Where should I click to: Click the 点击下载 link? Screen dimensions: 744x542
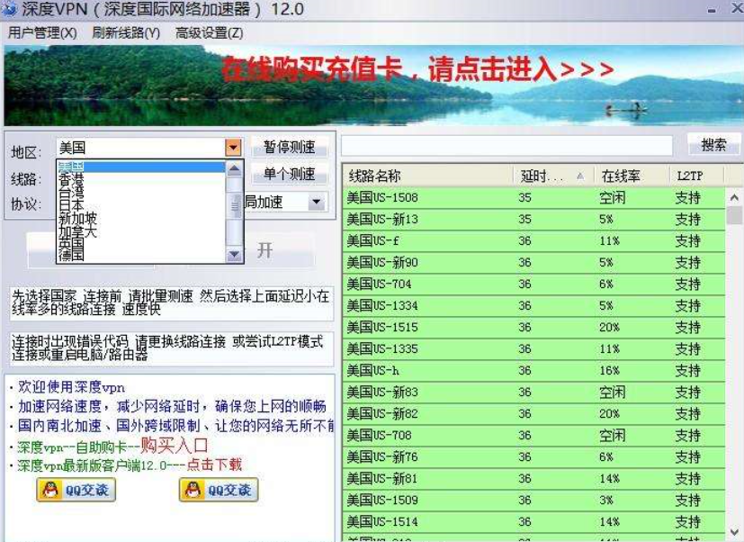pyautogui.click(x=214, y=464)
